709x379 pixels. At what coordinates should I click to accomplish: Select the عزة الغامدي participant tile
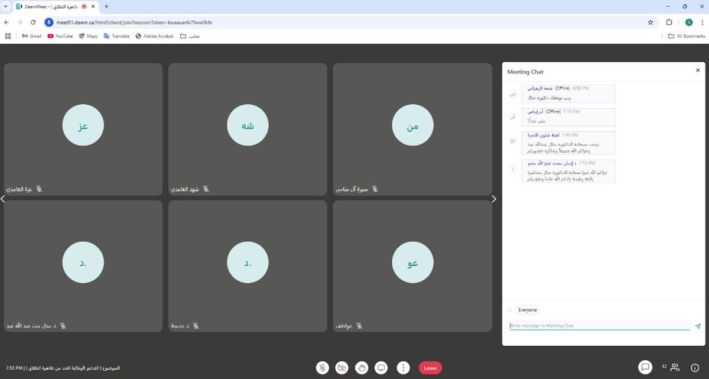83,129
